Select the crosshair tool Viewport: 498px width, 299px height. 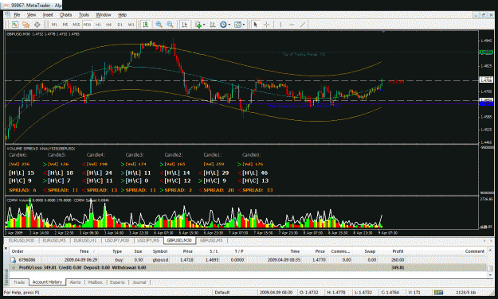(266, 25)
